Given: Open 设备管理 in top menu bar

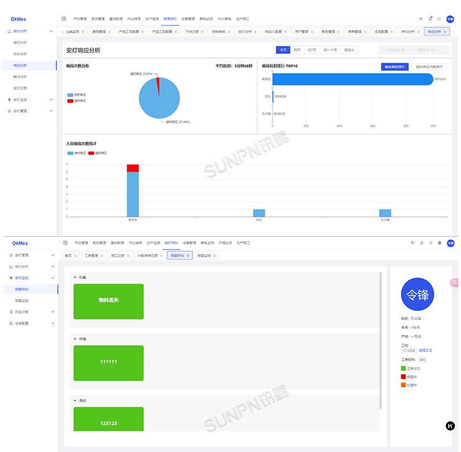Looking at the screenshot, I should (x=188, y=18).
